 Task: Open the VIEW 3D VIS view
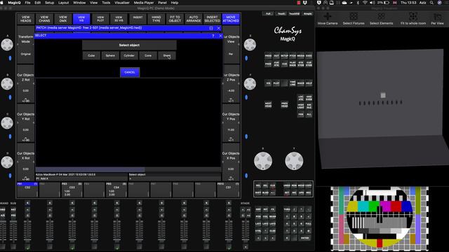[x=119, y=19]
